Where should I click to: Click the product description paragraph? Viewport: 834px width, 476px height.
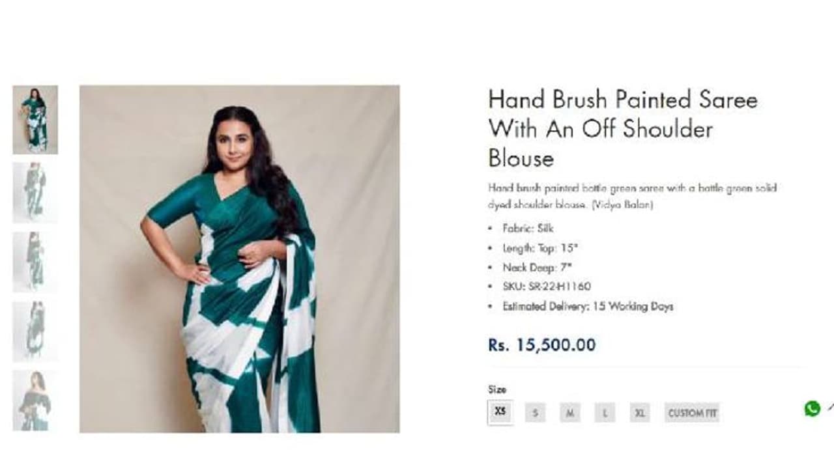(x=632, y=196)
